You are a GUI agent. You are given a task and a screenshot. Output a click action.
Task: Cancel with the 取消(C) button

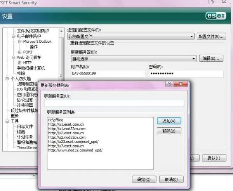(171, 179)
